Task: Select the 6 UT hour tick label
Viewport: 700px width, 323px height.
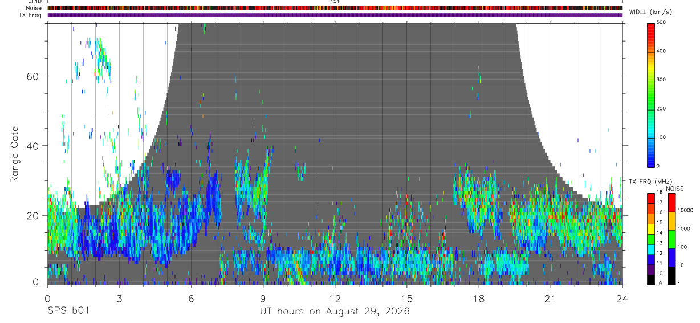Action: point(191,299)
